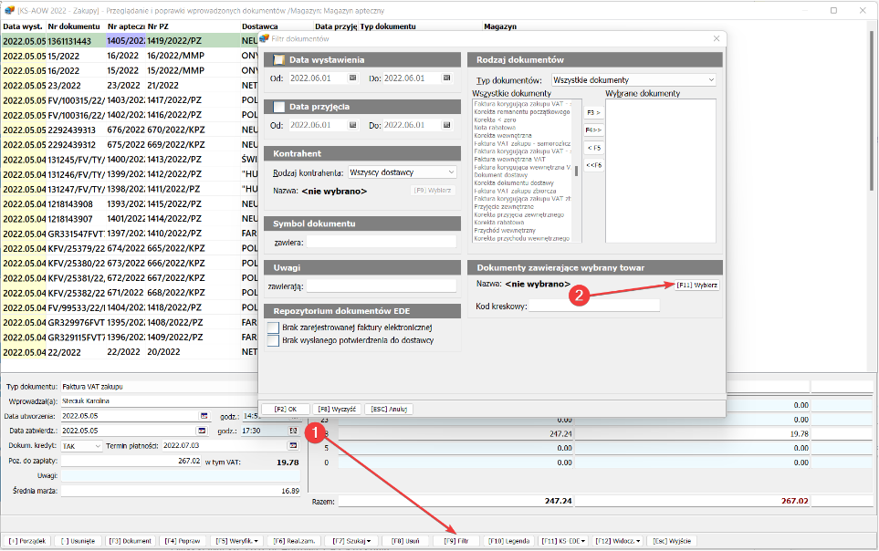Click the [F3] Dokument toolbar button
Screen dimensions: 879x551
coord(130,541)
